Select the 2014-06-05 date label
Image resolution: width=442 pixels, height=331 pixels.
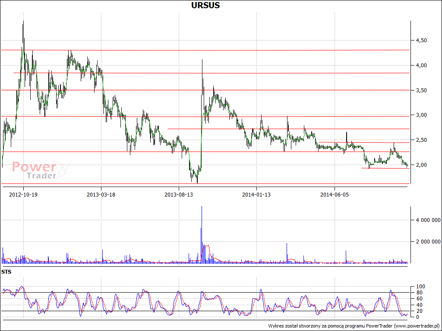335,195
